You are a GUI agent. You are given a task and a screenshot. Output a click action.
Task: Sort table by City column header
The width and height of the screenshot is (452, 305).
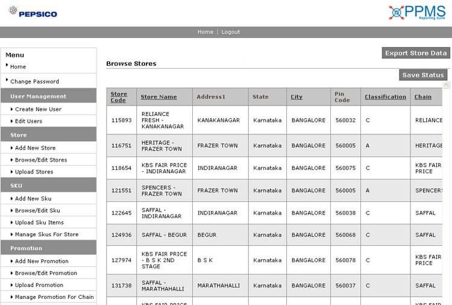[297, 96]
